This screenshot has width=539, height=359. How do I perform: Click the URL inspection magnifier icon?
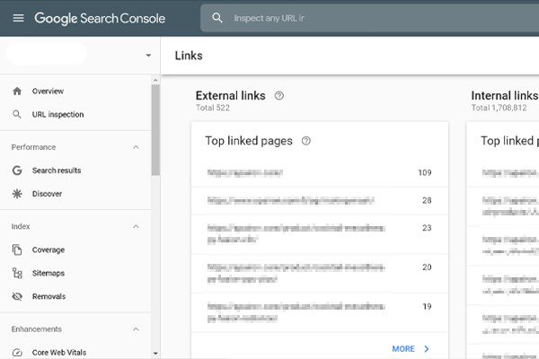tap(17, 114)
